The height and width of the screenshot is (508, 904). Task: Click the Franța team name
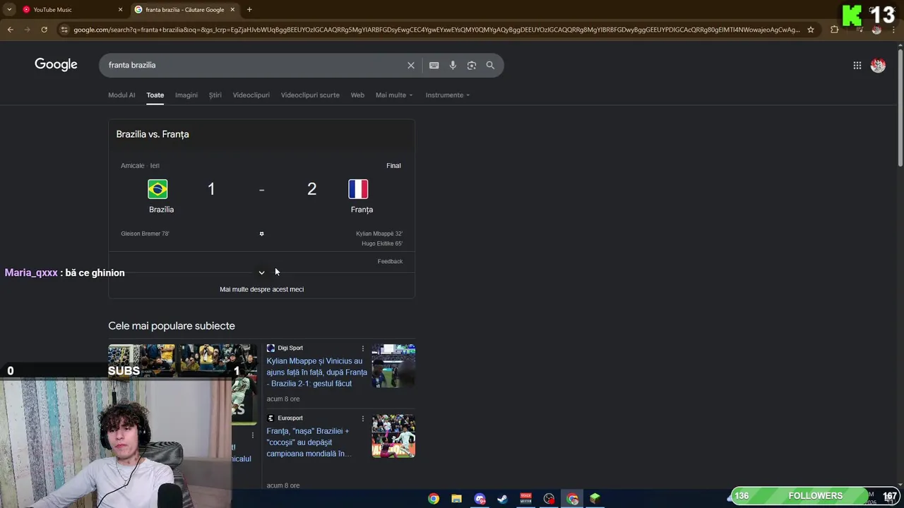coord(362,210)
